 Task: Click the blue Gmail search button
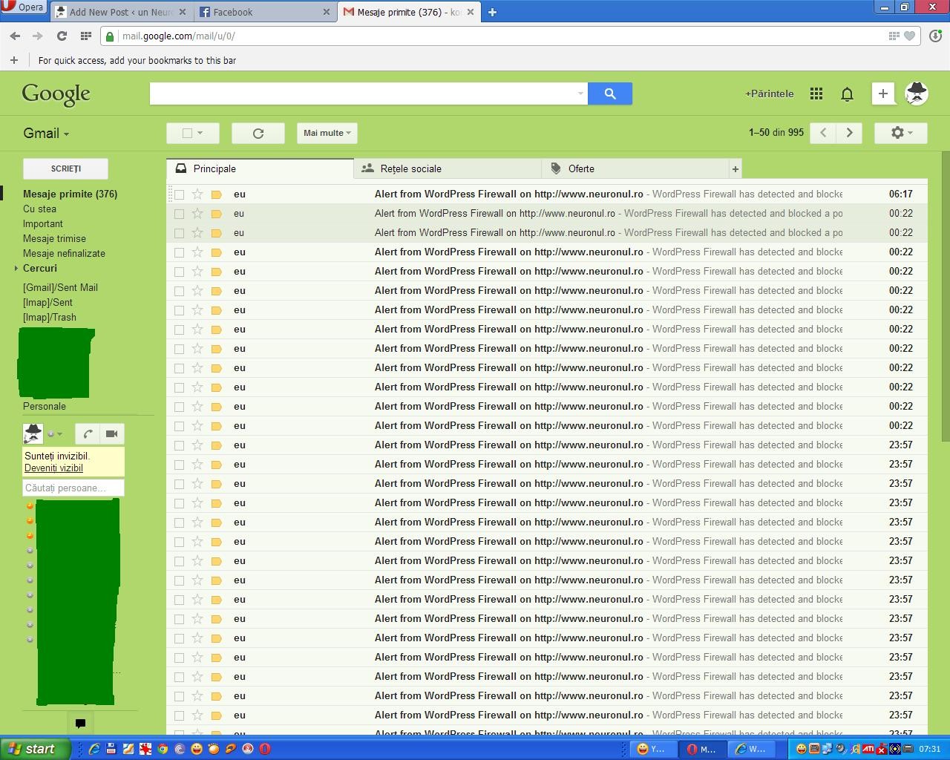pyautogui.click(x=610, y=94)
